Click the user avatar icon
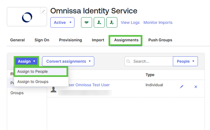 (53, 90)
